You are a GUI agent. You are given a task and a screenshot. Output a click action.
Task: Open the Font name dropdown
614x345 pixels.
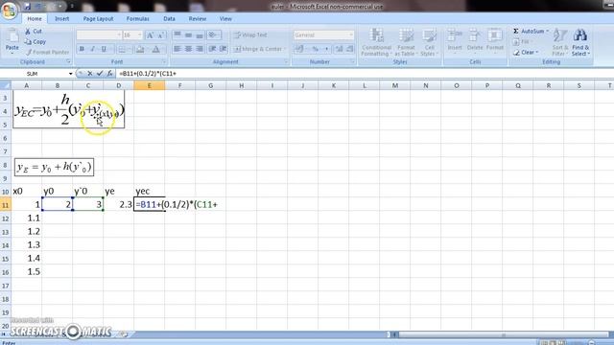119,35
